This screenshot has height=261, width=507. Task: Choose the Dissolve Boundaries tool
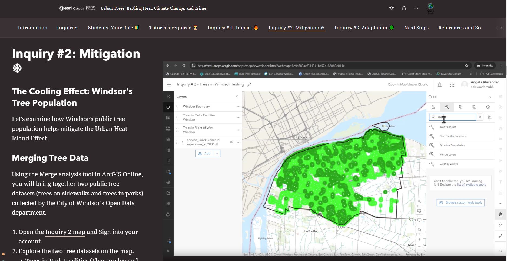click(461, 145)
